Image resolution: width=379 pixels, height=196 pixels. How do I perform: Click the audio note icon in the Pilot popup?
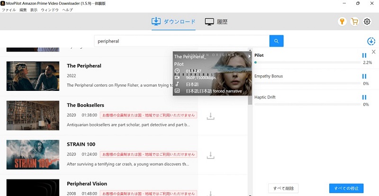tap(177, 84)
